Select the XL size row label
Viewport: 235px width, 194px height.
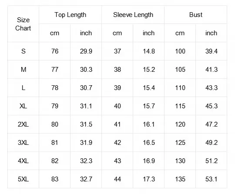pos(23,106)
